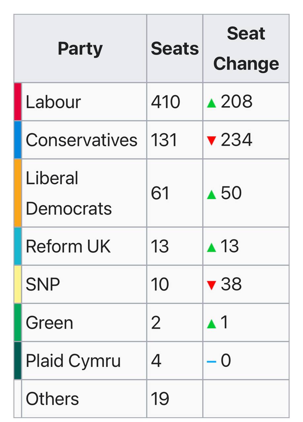Click the Seat Change column header
Screen dimensions: 303x422
coord(246,48)
